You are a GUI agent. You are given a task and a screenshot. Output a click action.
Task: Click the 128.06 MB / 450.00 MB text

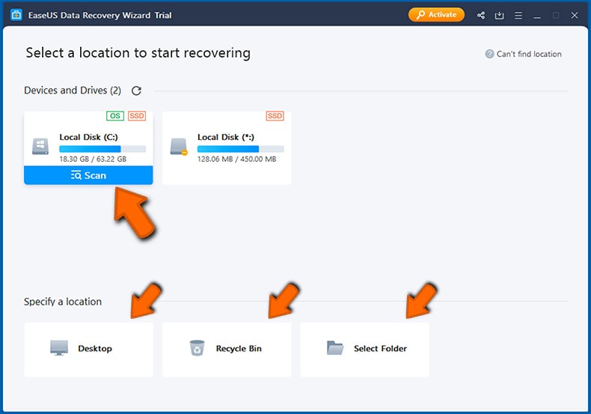coord(236,159)
